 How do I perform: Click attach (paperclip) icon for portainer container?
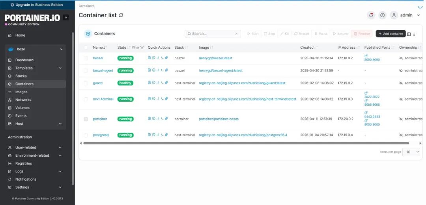[166, 119]
